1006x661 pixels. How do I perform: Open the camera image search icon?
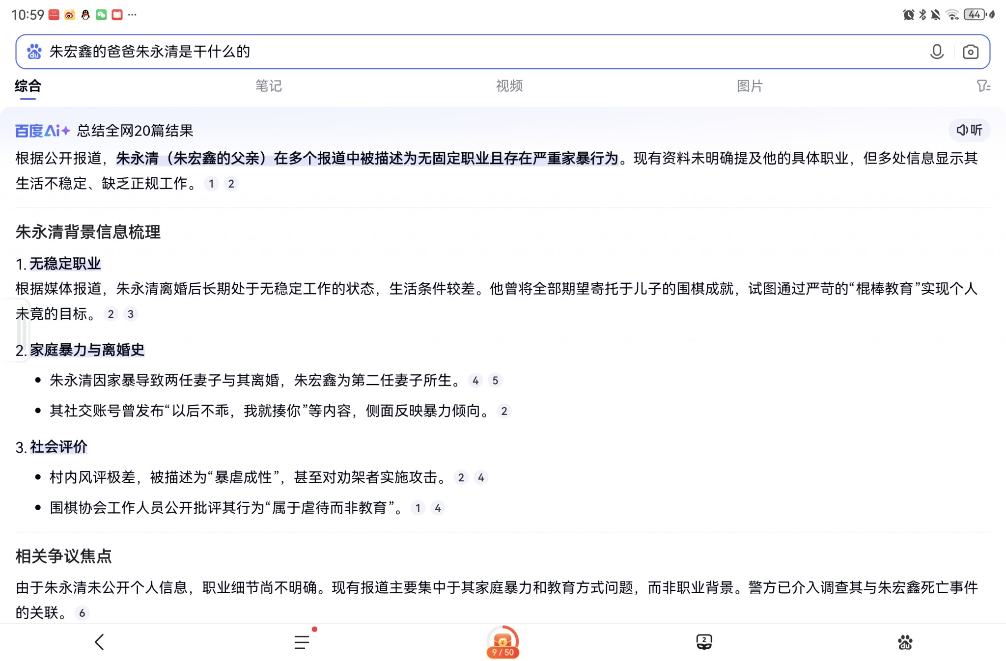click(x=970, y=52)
